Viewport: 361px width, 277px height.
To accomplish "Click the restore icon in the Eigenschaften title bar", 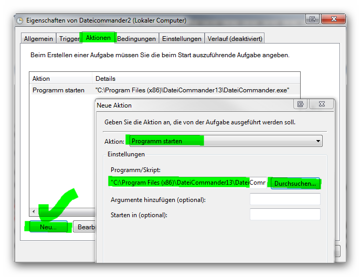I will point(313,19).
